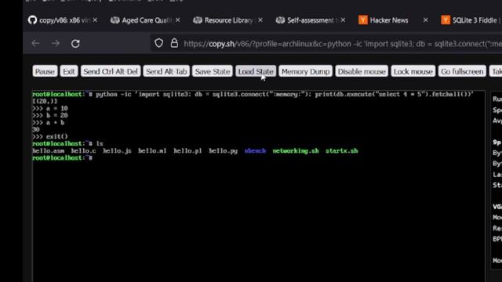
Task: Click hello.js in the terminal listing
Action: pyautogui.click(x=117, y=151)
